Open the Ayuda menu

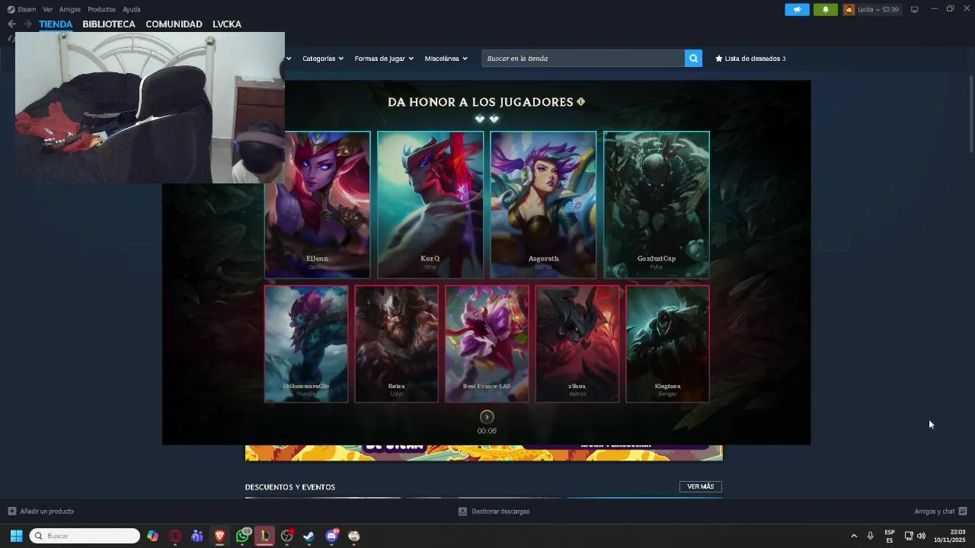tap(132, 9)
